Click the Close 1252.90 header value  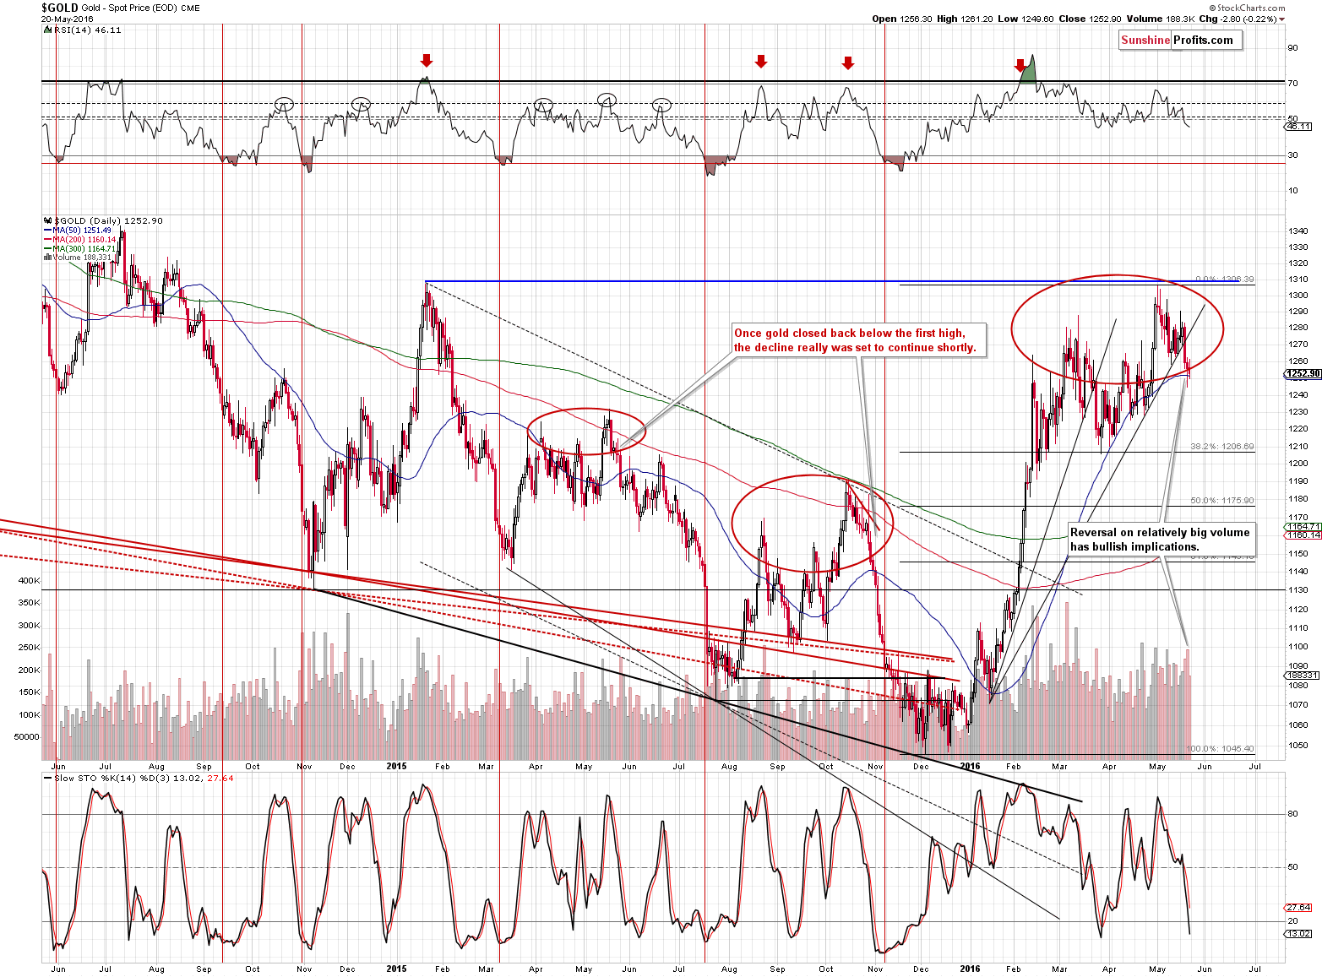[1090, 19]
